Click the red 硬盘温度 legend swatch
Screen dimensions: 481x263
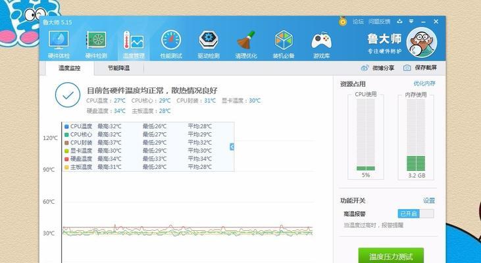[x=66, y=158]
